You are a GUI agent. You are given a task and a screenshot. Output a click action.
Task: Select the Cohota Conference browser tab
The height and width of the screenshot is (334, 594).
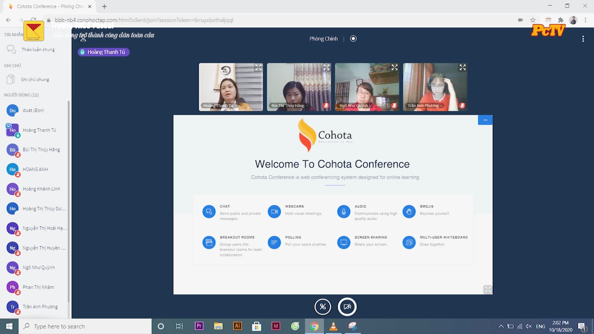[x=49, y=6]
